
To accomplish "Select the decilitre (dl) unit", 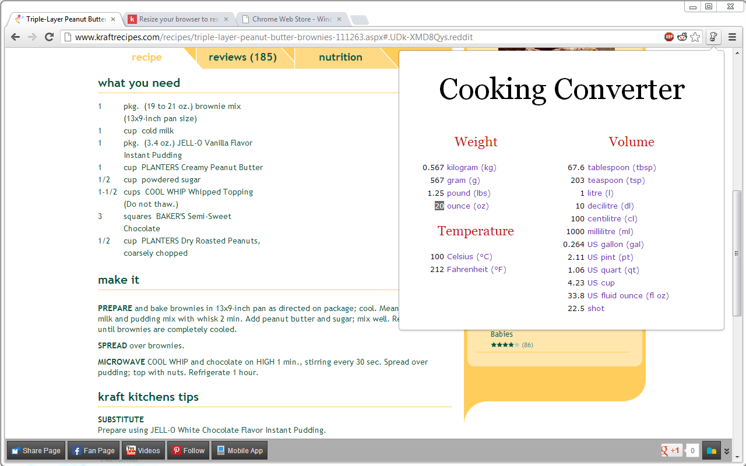I will pos(611,206).
